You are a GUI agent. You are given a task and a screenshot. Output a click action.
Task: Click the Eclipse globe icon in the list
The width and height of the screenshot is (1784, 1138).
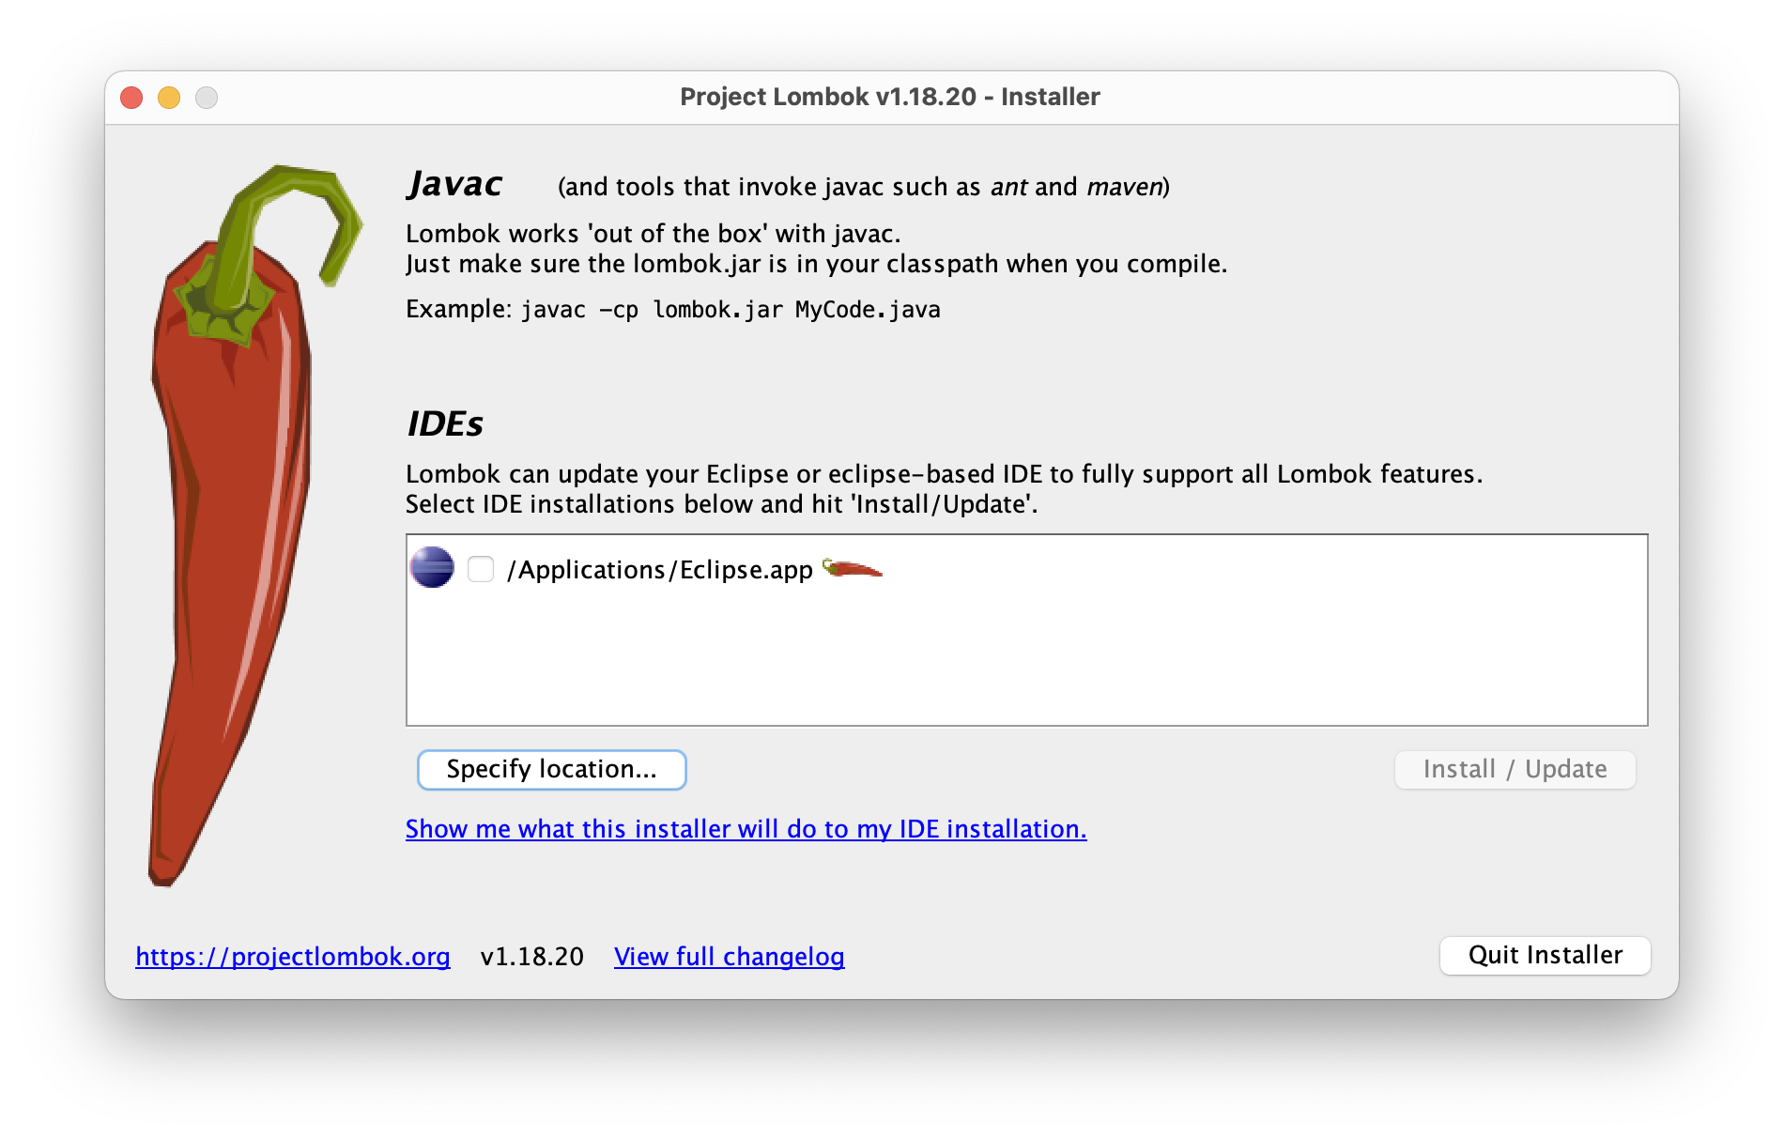[x=432, y=567]
